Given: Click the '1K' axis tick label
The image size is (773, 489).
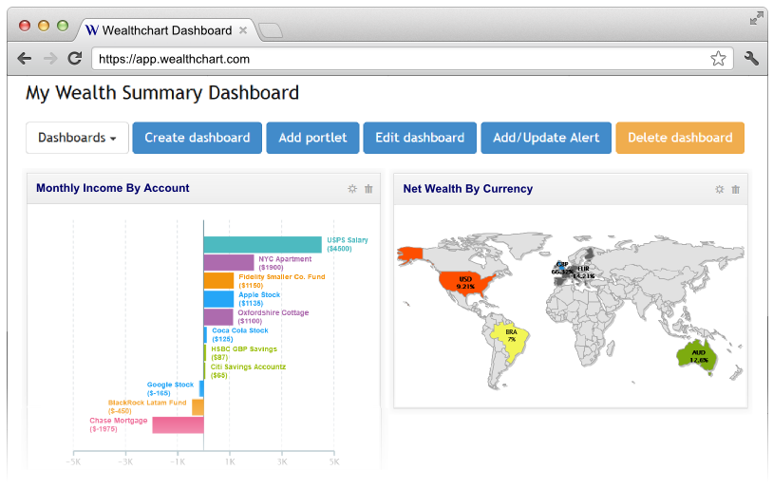Looking at the screenshot, I should (x=230, y=462).
